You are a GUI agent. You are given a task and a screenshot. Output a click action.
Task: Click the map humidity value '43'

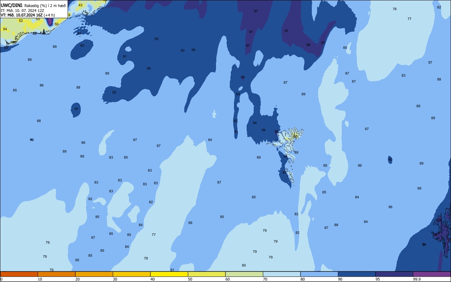point(80,5)
